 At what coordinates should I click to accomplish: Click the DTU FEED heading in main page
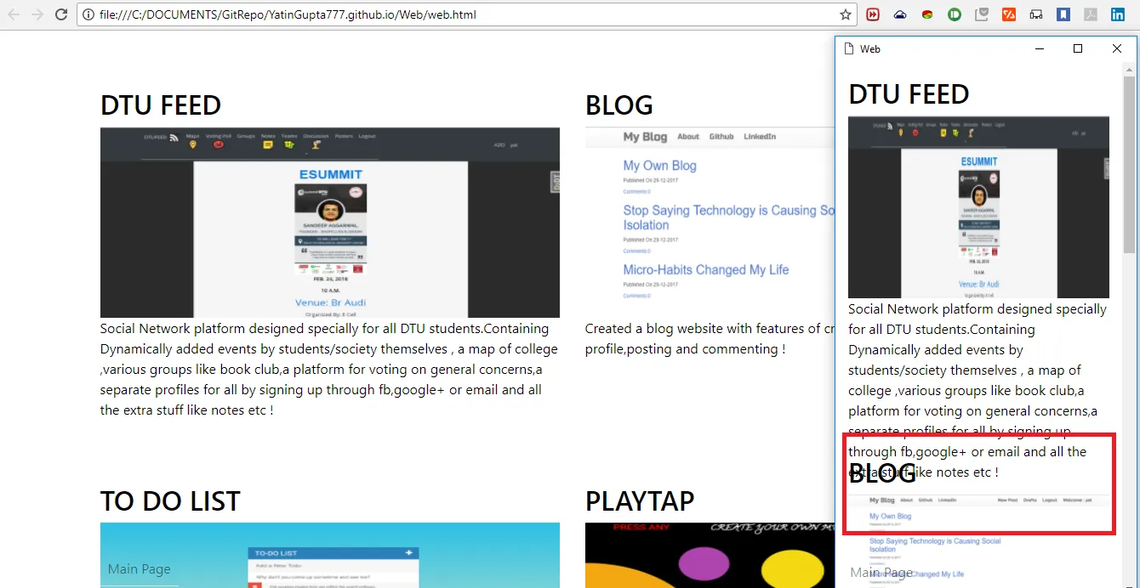(x=161, y=105)
